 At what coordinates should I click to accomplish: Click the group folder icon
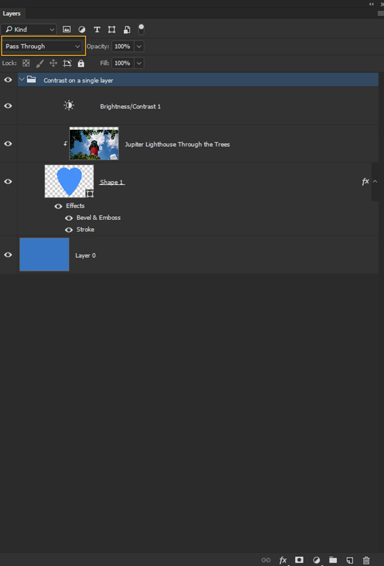(31, 79)
